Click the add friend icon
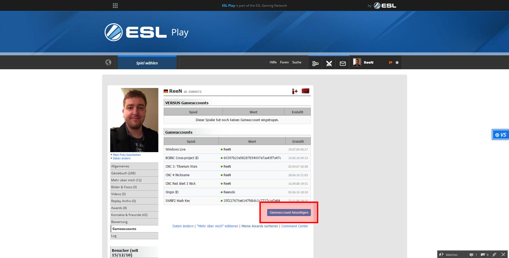Screen dimensions: 509x258 tap(295, 91)
